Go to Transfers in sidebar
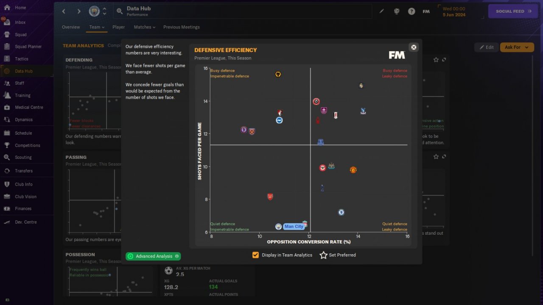The width and height of the screenshot is (543, 305). click(x=24, y=171)
